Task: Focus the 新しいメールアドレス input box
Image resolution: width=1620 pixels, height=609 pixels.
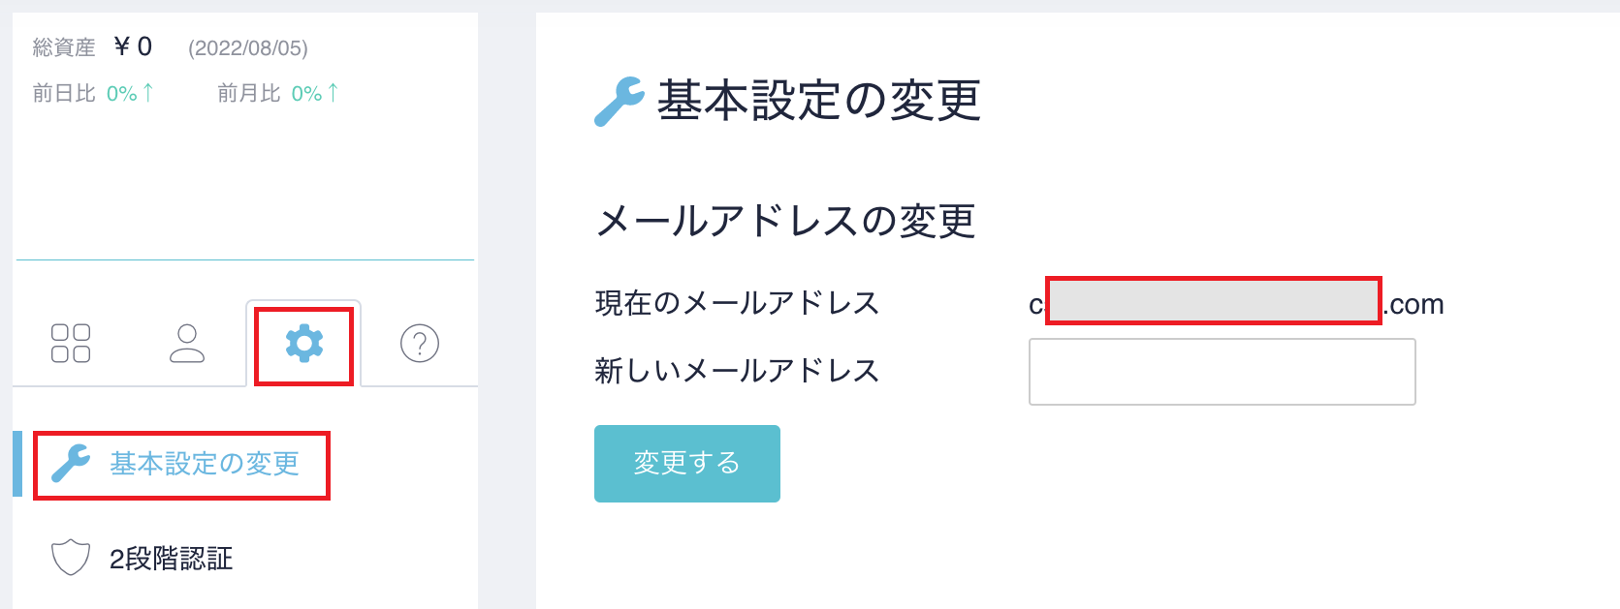Action: pyautogui.click(x=1222, y=372)
